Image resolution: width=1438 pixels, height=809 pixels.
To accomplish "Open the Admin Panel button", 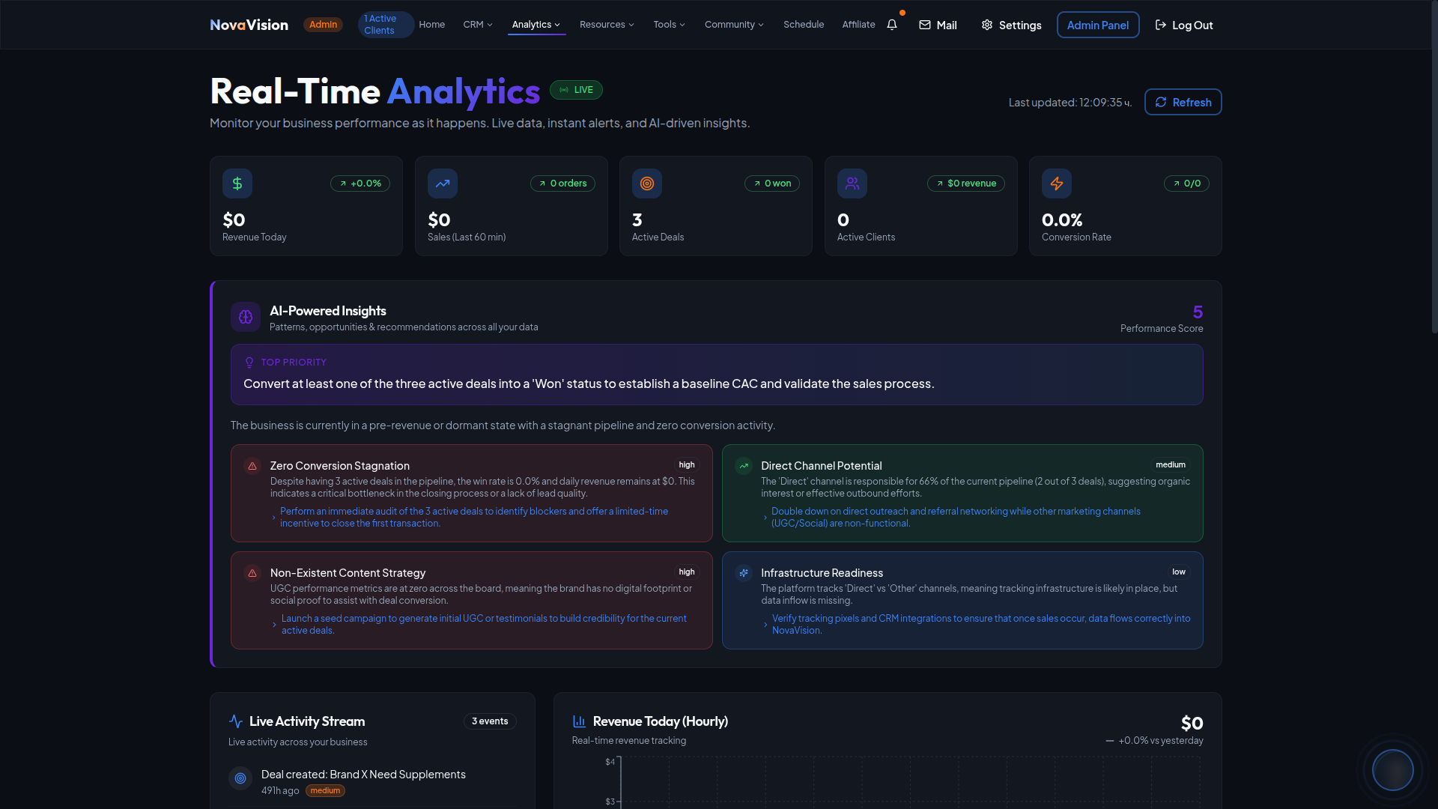I will tap(1097, 25).
